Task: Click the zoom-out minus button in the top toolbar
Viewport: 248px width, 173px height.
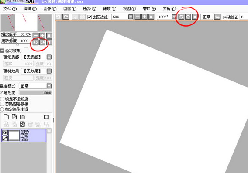Action: pyautogui.click(x=138, y=17)
